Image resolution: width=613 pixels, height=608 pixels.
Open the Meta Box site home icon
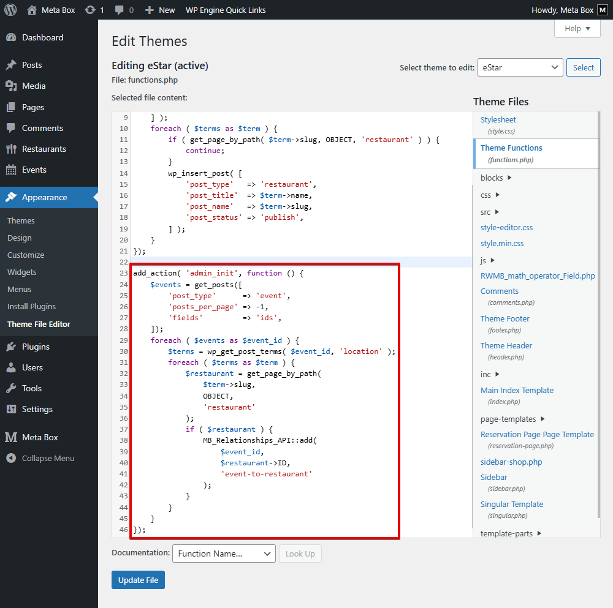click(32, 10)
